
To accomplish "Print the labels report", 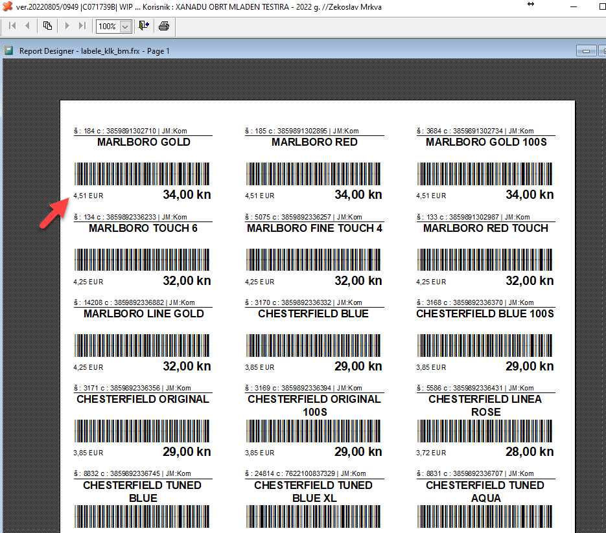I will point(164,26).
